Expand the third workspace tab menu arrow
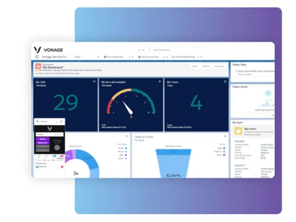 click(x=164, y=57)
